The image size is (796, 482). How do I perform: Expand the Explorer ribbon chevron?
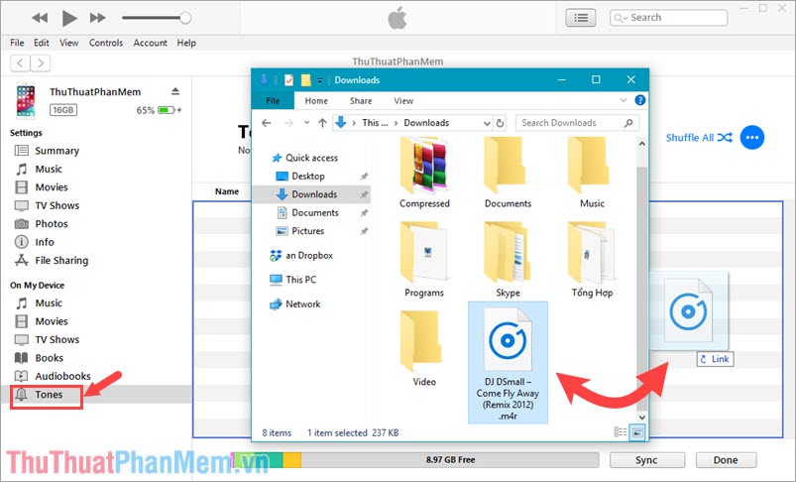(624, 100)
